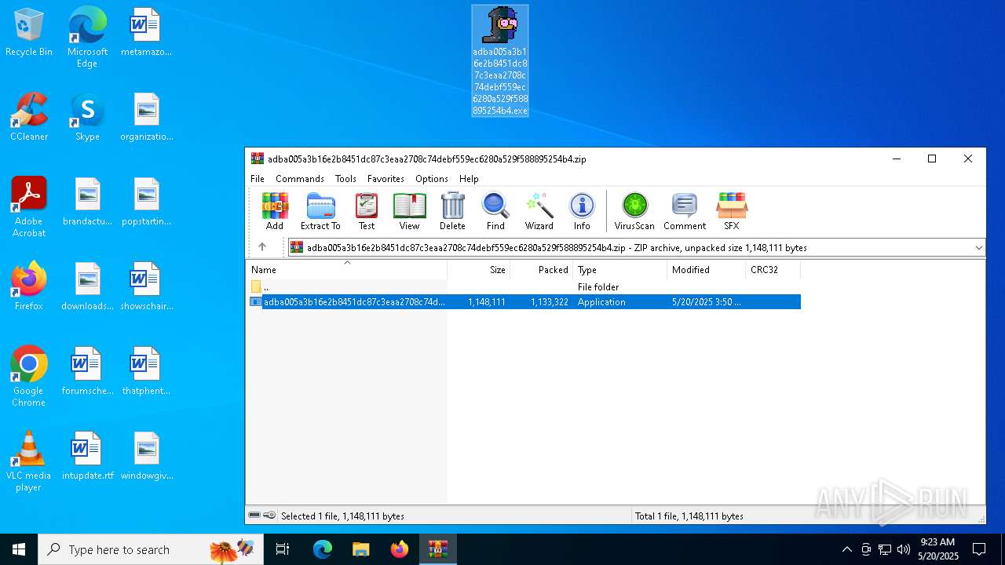Open the Help menu
Image resolution: width=1005 pixels, height=565 pixels.
point(469,179)
